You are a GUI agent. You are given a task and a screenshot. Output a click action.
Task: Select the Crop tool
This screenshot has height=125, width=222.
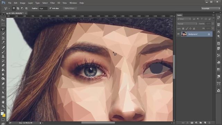pyautogui.click(x=3, y=38)
